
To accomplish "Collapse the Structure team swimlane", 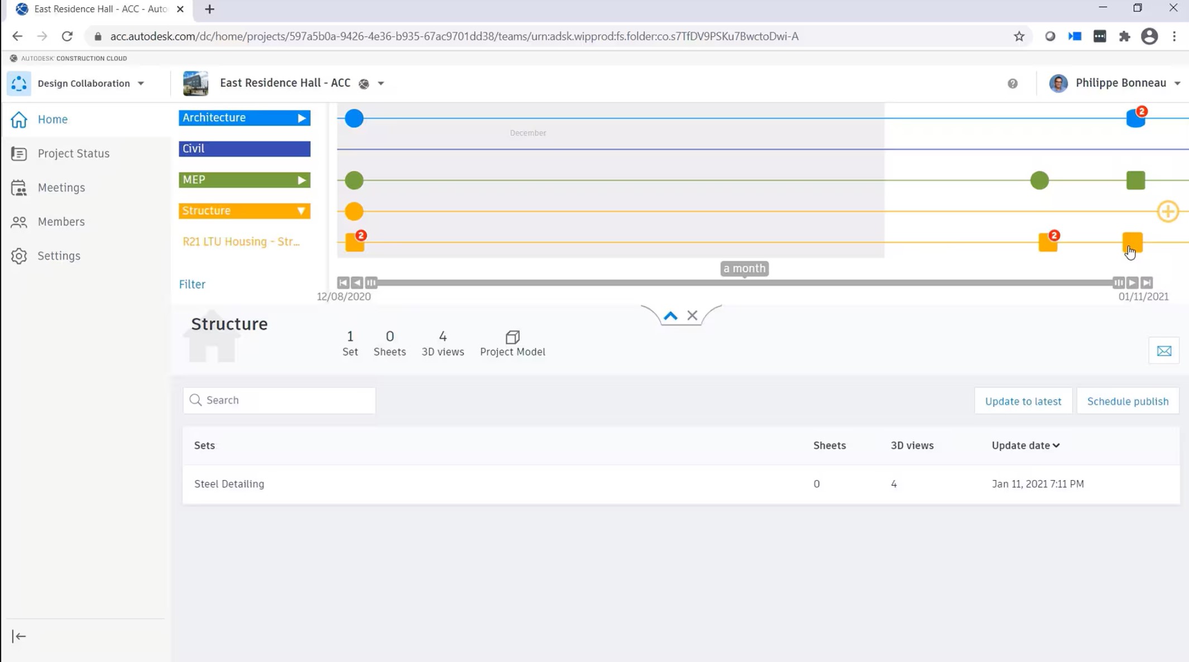I will [x=301, y=210].
